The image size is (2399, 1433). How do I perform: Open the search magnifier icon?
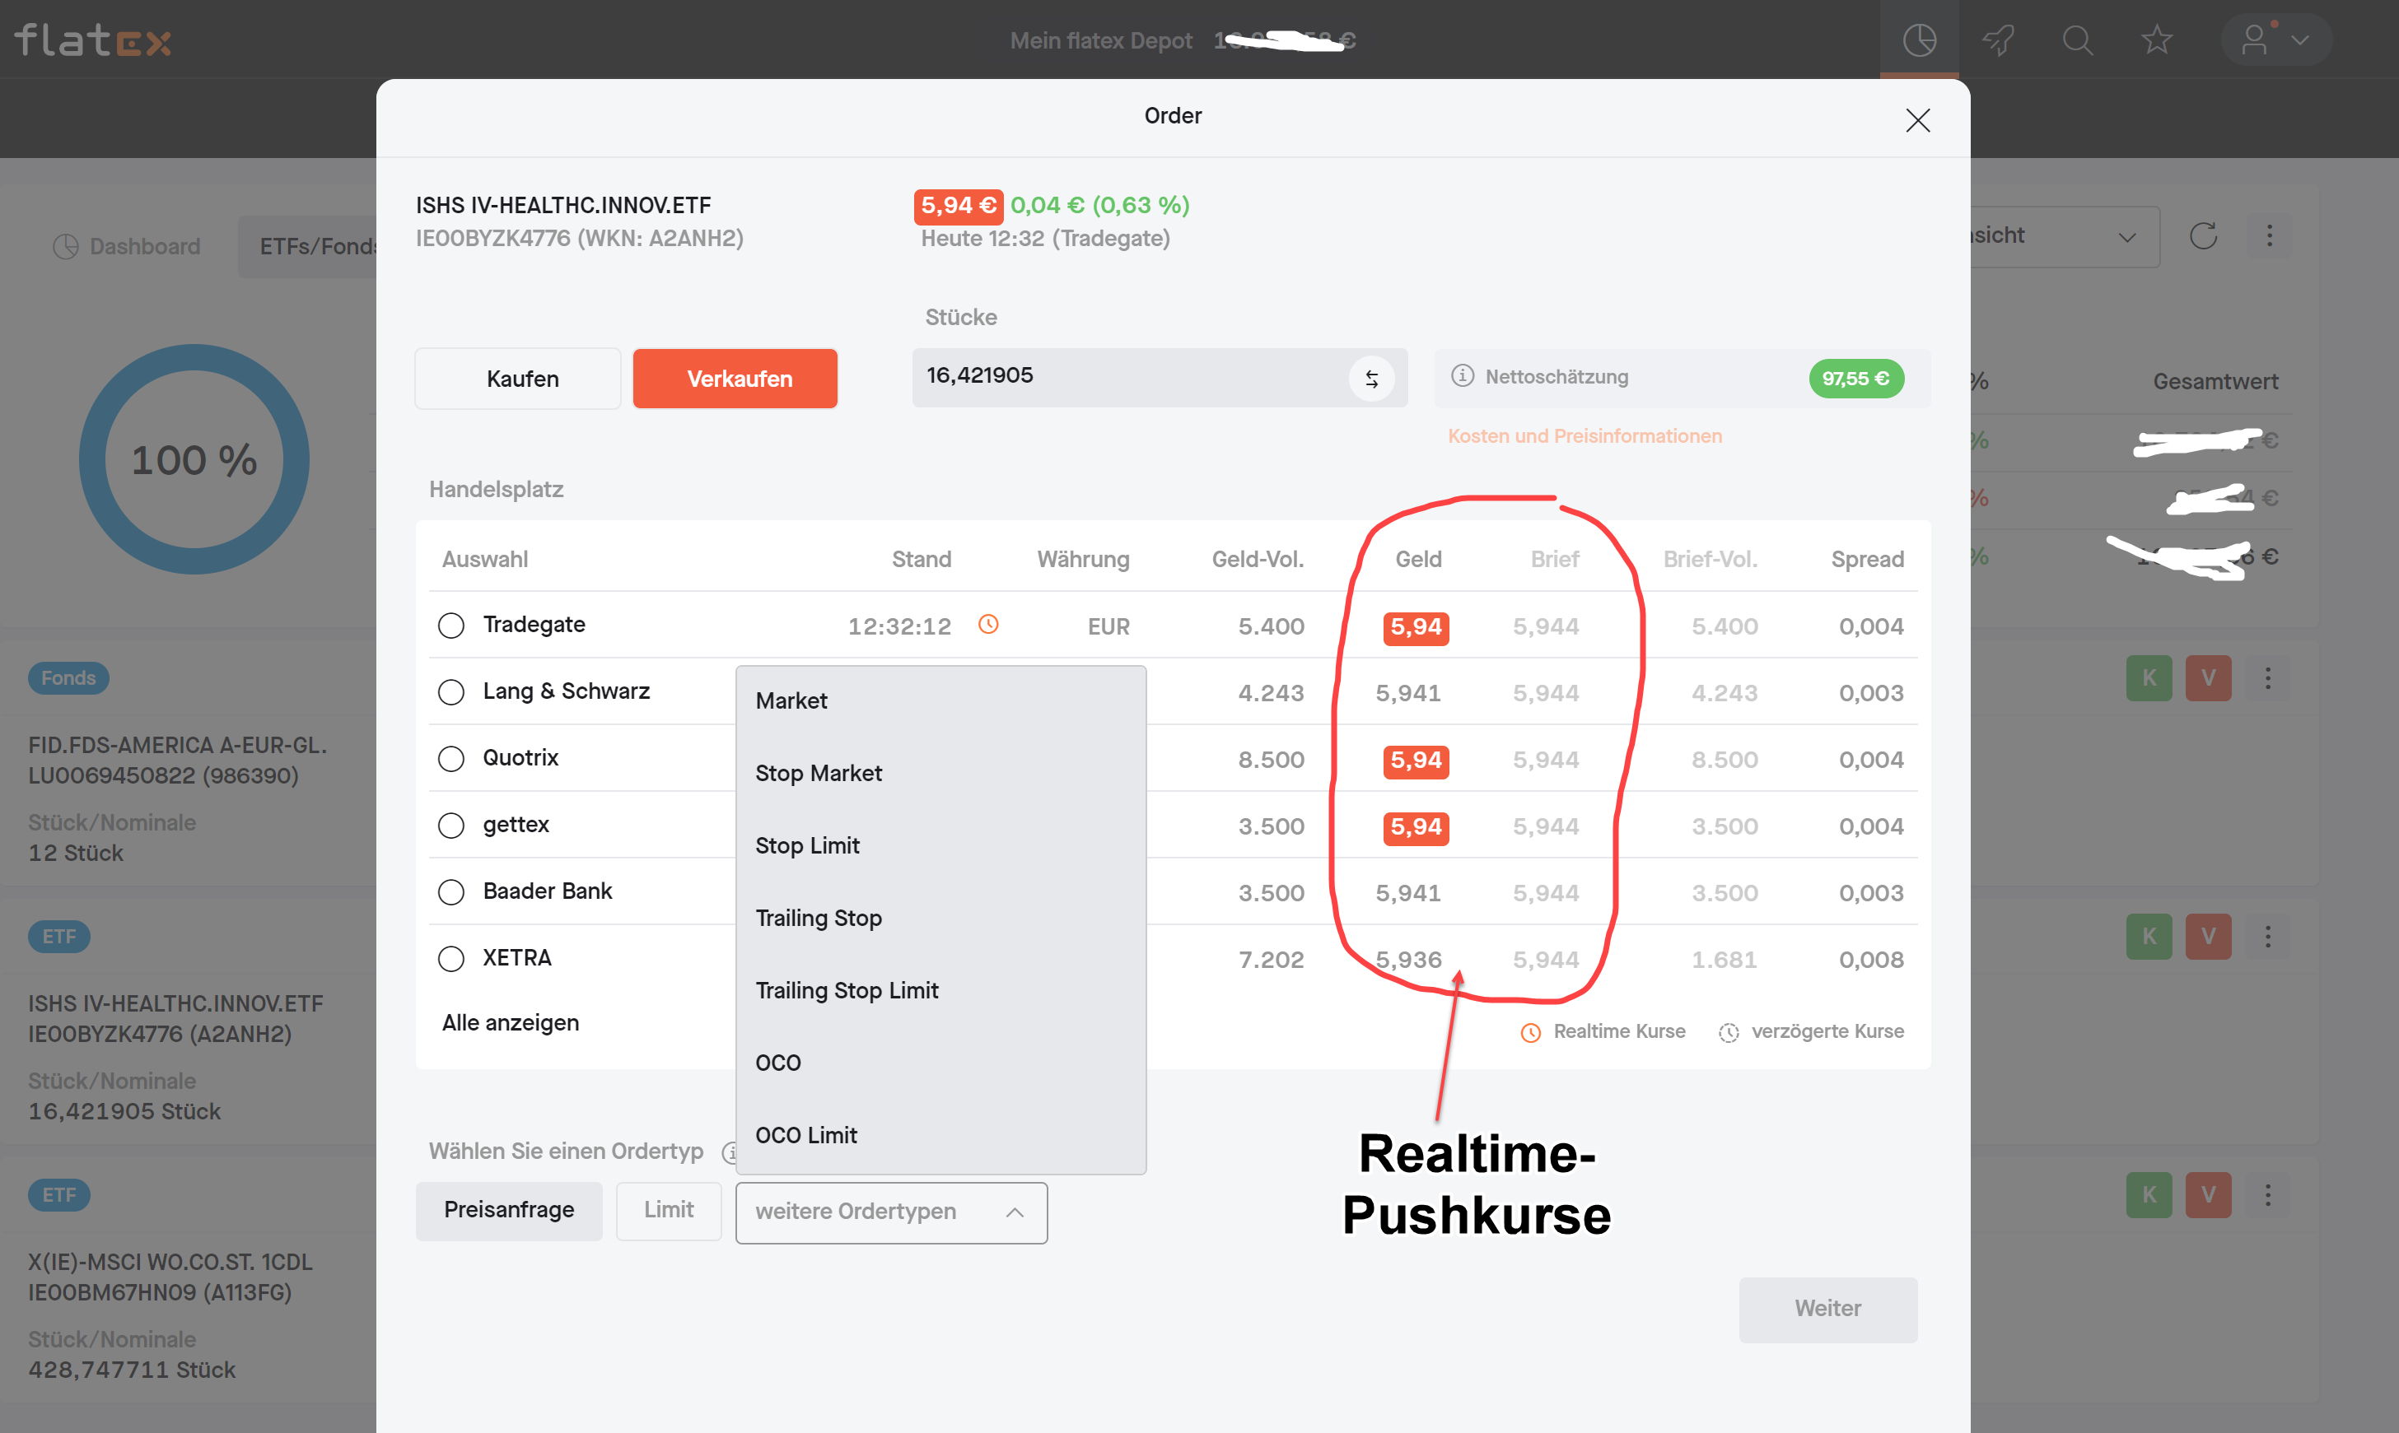2077,40
